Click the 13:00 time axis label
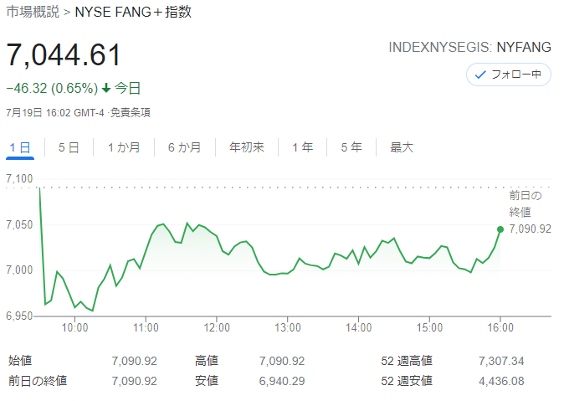Screen dimensions: 564x401 point(288,327)
